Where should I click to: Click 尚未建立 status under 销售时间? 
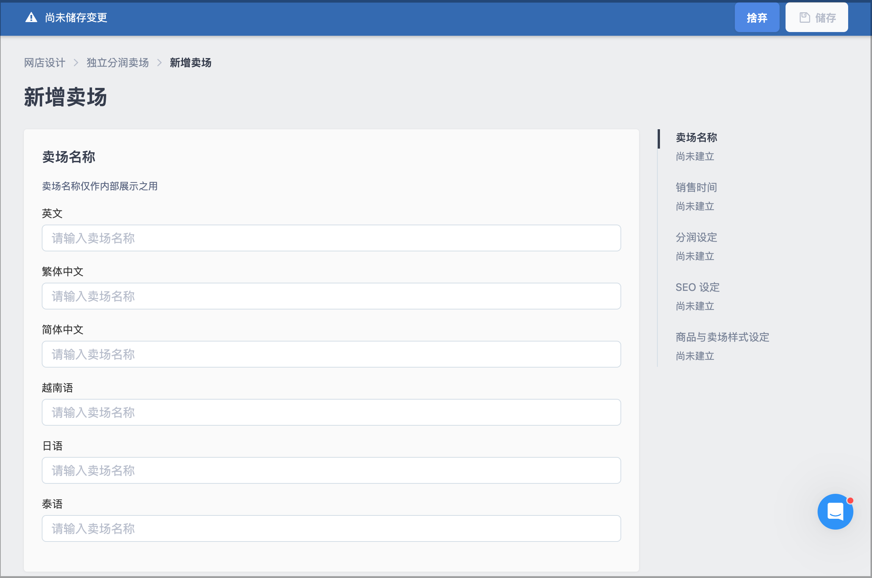pos(695,206)
